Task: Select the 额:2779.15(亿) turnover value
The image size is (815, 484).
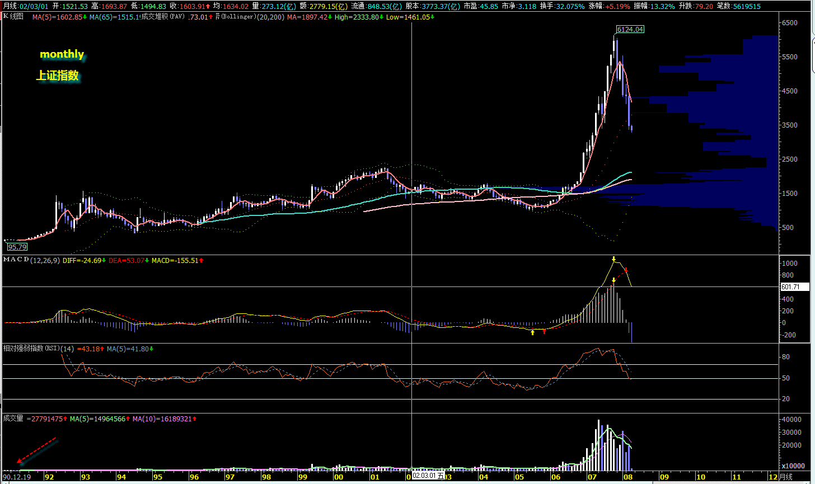Action: [324, 6]
